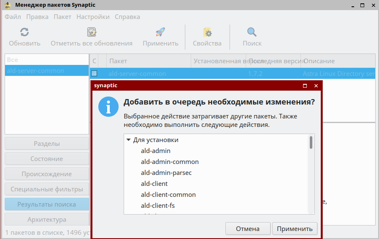Select ald-admin-parsec in the install list
Image resolution: width=379 pixels, height=239 pixels.
[166, 173]
